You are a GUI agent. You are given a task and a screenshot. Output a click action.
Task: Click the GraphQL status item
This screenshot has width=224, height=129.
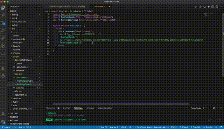tap(195, 127)
